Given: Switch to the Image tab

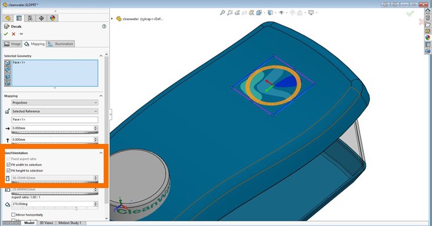Looking at the screenshot, I should [12, 44].
